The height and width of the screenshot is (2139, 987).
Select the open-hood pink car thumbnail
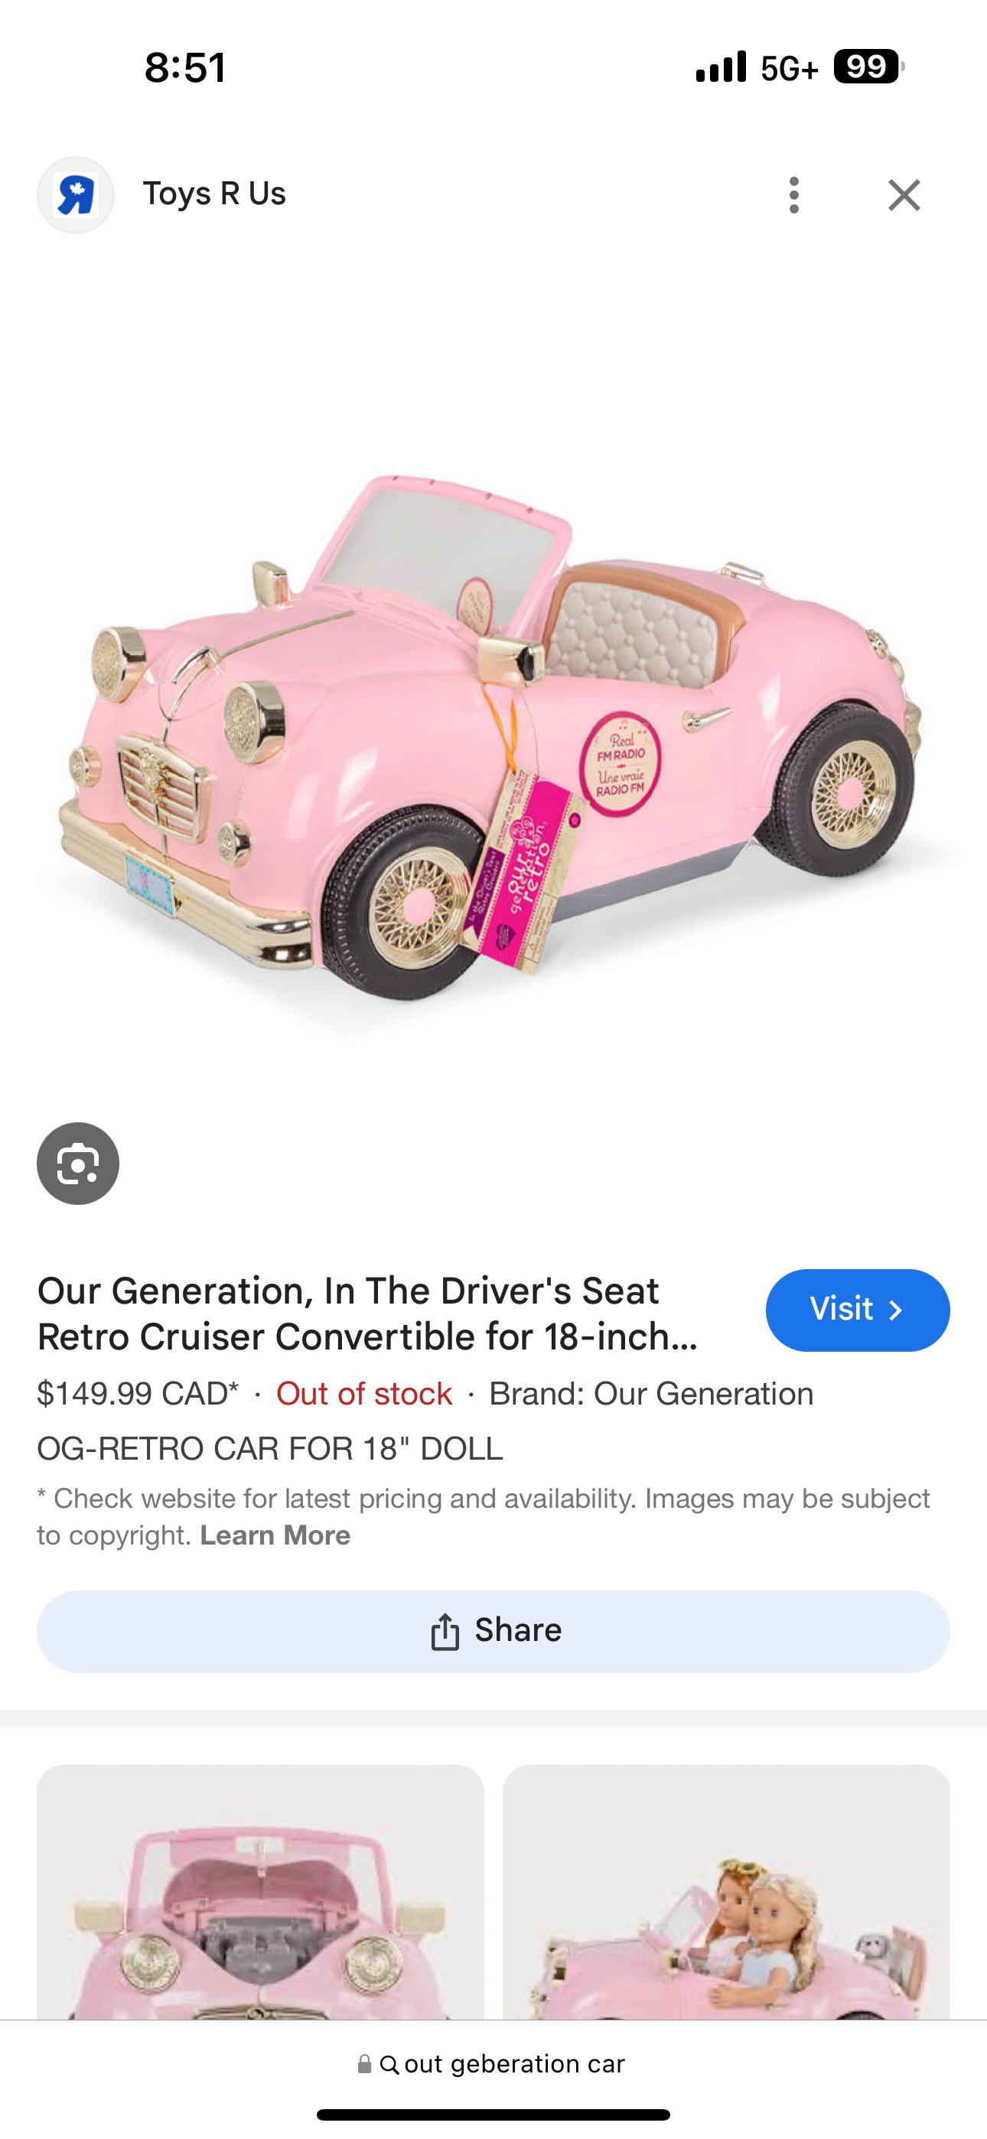[x=260, y=1893]
